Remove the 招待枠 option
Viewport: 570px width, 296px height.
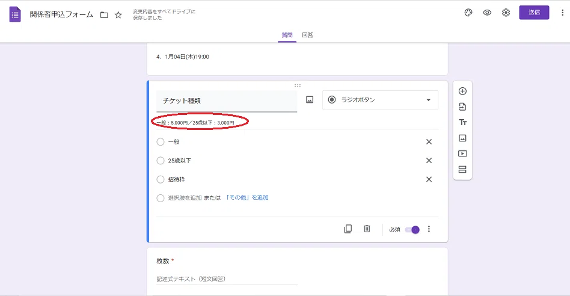click(429, 179)
